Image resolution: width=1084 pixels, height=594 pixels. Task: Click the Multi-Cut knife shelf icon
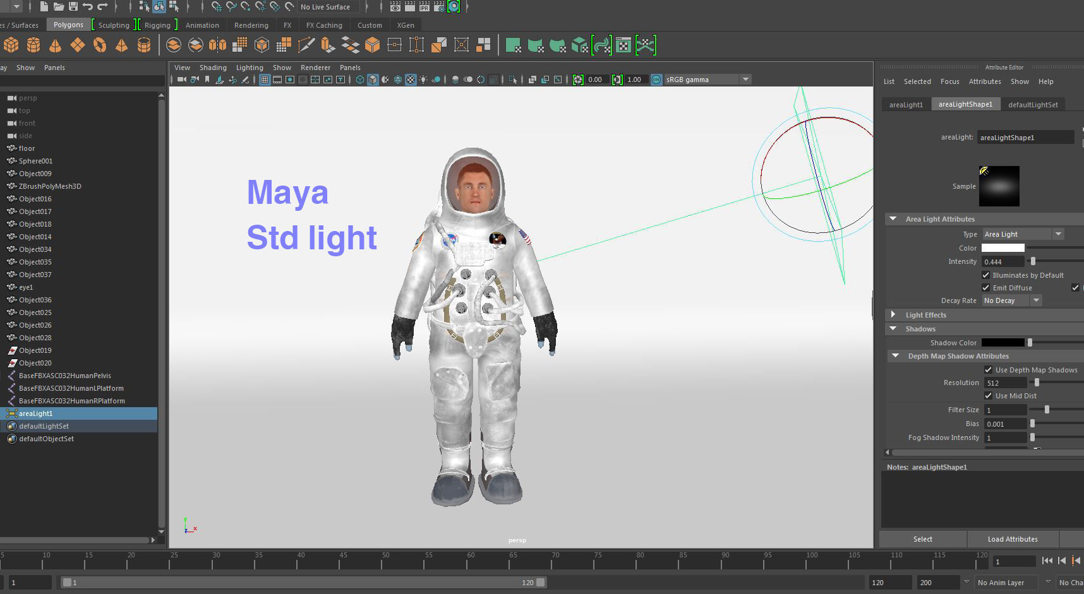tap(306, 45)
